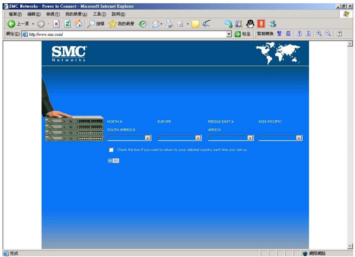Viewport: 355px width, 257px height.
Task: Open the Tools (工具) menu
Action: [99, 14]
